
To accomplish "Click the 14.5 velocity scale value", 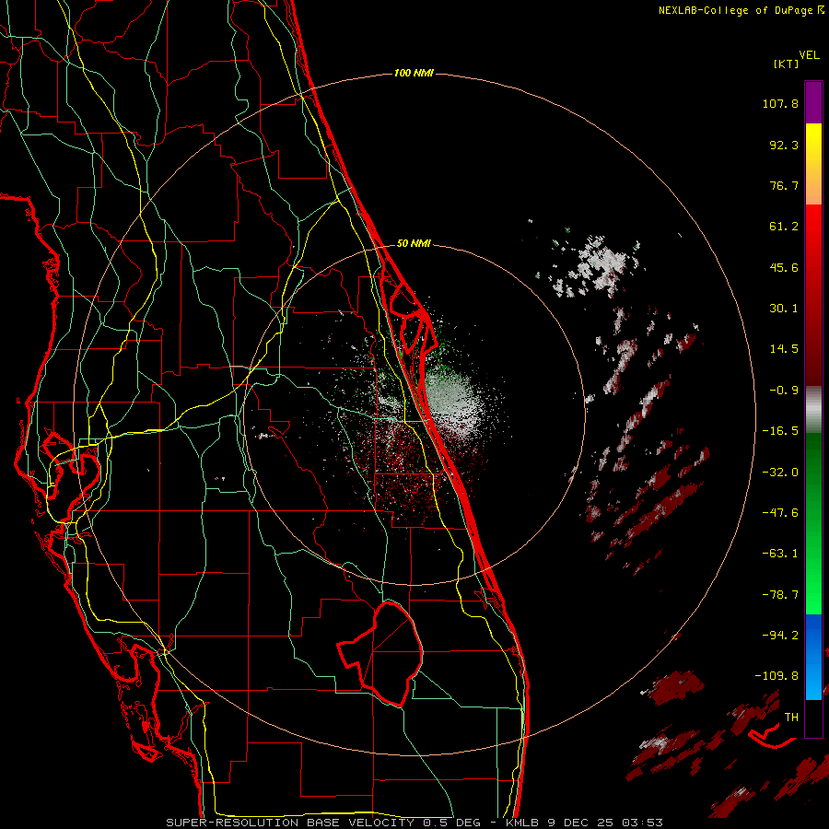I will (784, 349).
